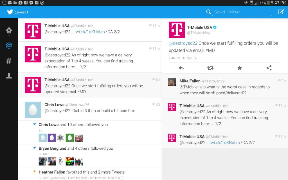Screen dimensions: 288x180
Task: Compose a new tweet with pencil icon
Action: click(x=281, y=12)
